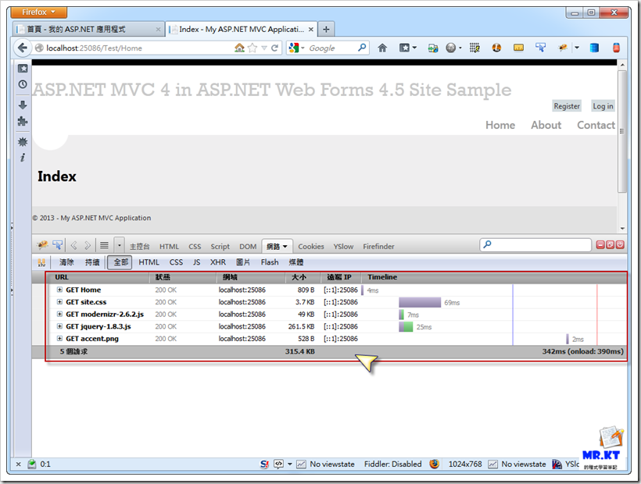This screenshot has height=484, width=641.
Task: Click the Firebug bug icon in panel
Action: [x=42, y=245]
